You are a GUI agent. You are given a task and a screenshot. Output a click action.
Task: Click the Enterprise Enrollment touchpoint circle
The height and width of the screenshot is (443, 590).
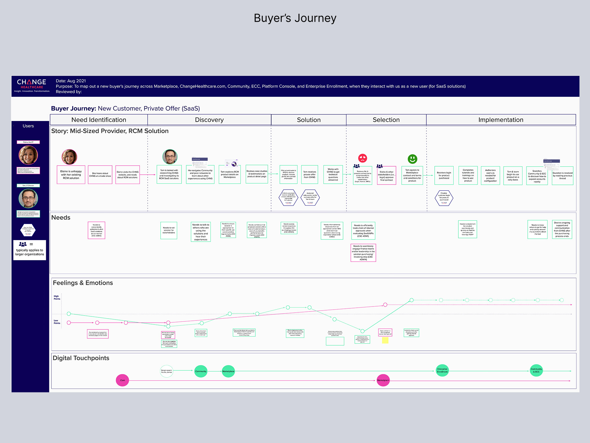(442, 370)
